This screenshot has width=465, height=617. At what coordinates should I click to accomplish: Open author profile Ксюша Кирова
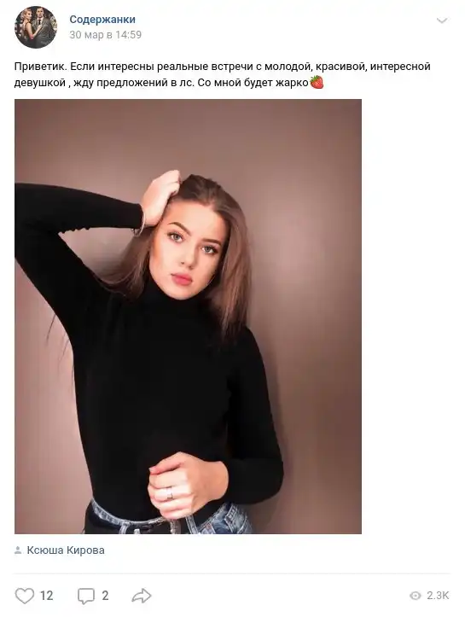pyautogui.click(x=66, y=550)
